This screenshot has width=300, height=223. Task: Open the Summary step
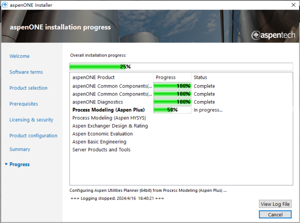[20, 149]
